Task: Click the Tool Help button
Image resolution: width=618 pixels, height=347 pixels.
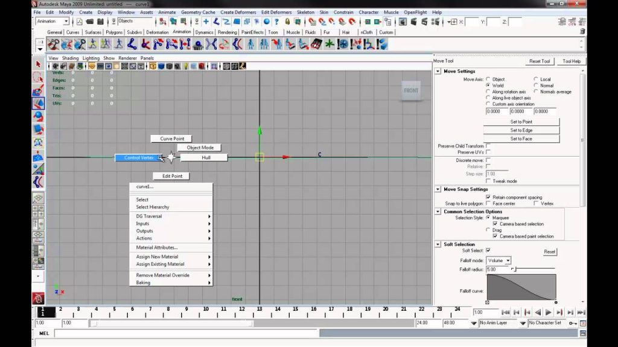Action: [572, 61]
